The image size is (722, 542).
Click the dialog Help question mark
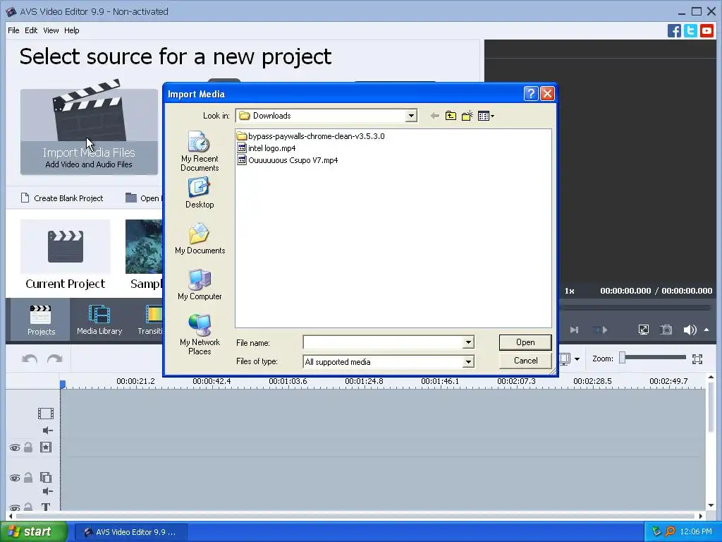point(531,94)
